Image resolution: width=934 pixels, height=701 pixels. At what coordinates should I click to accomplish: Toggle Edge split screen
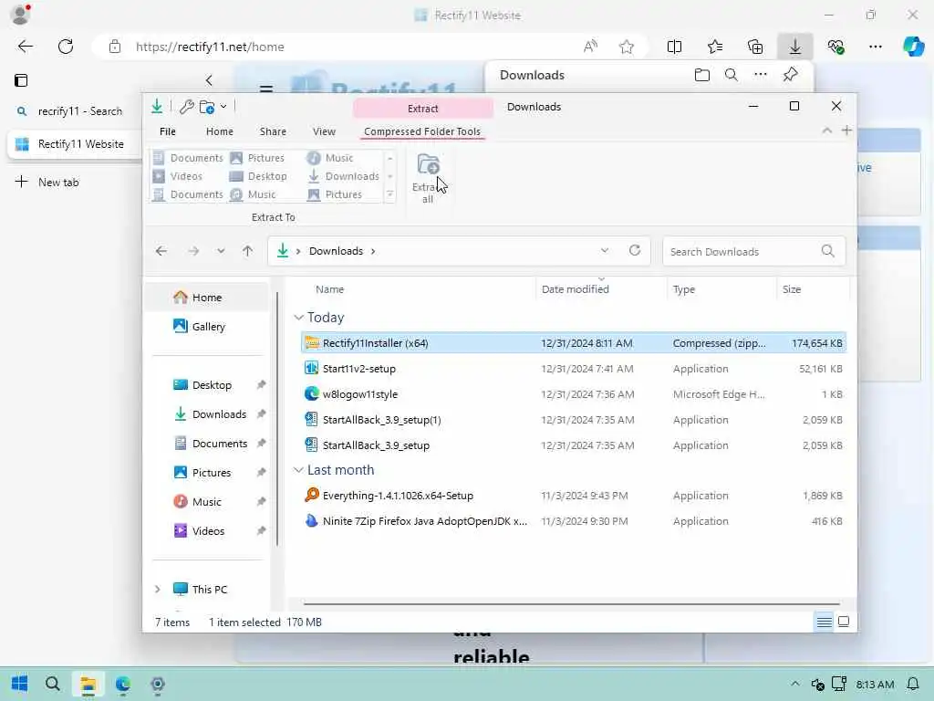(674, 47)
